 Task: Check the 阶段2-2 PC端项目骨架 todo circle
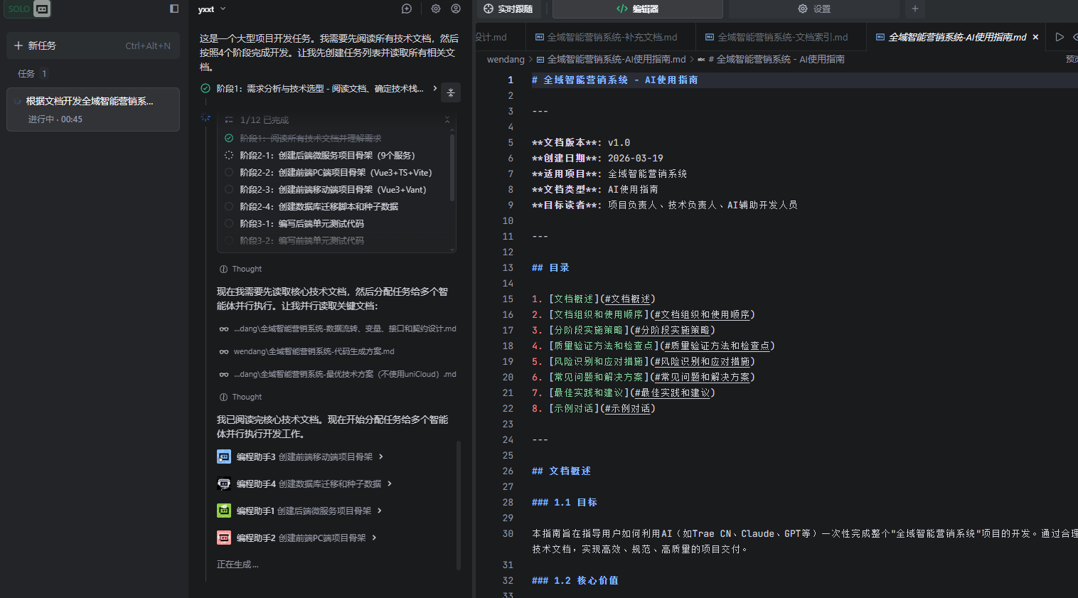pos(229,172)
